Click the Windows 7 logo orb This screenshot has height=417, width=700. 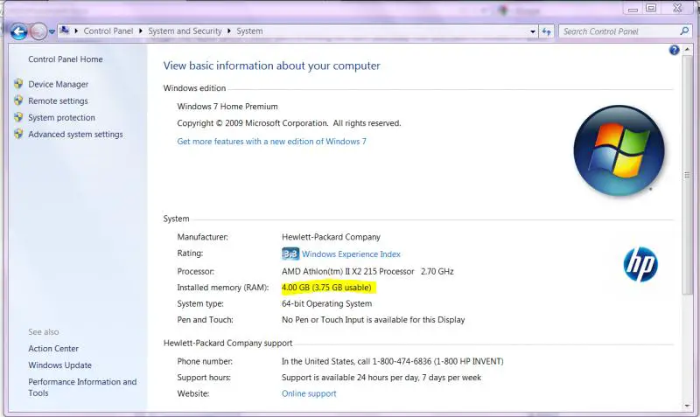(619, 150)
